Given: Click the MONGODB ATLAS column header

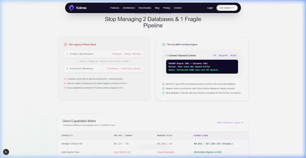Looking at the screenshot, I should click(x=164, y=135).
